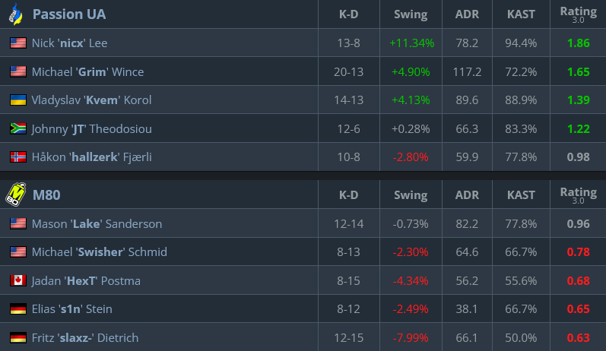
Task: Click the US flag beside Swisher
Action: click(18, 252)
